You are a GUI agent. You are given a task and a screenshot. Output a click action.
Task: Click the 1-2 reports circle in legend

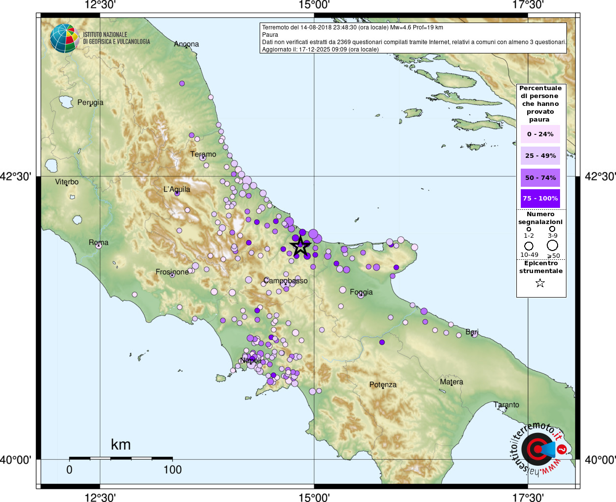(x=529, y=229)
